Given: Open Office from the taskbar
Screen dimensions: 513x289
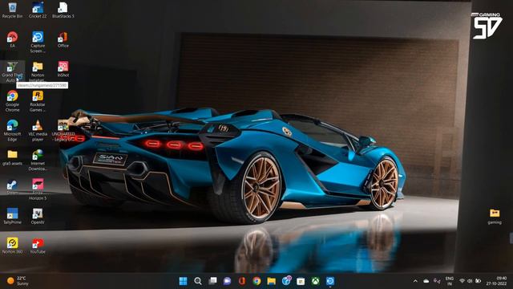Looking at the screenshot, I should (242, 281).
